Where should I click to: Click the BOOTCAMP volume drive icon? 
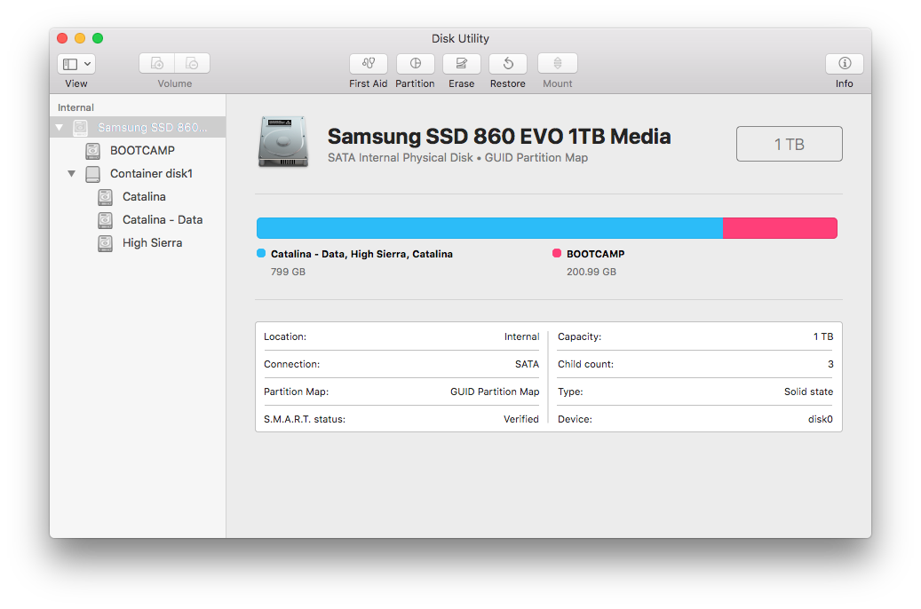(x=92, y=150)
